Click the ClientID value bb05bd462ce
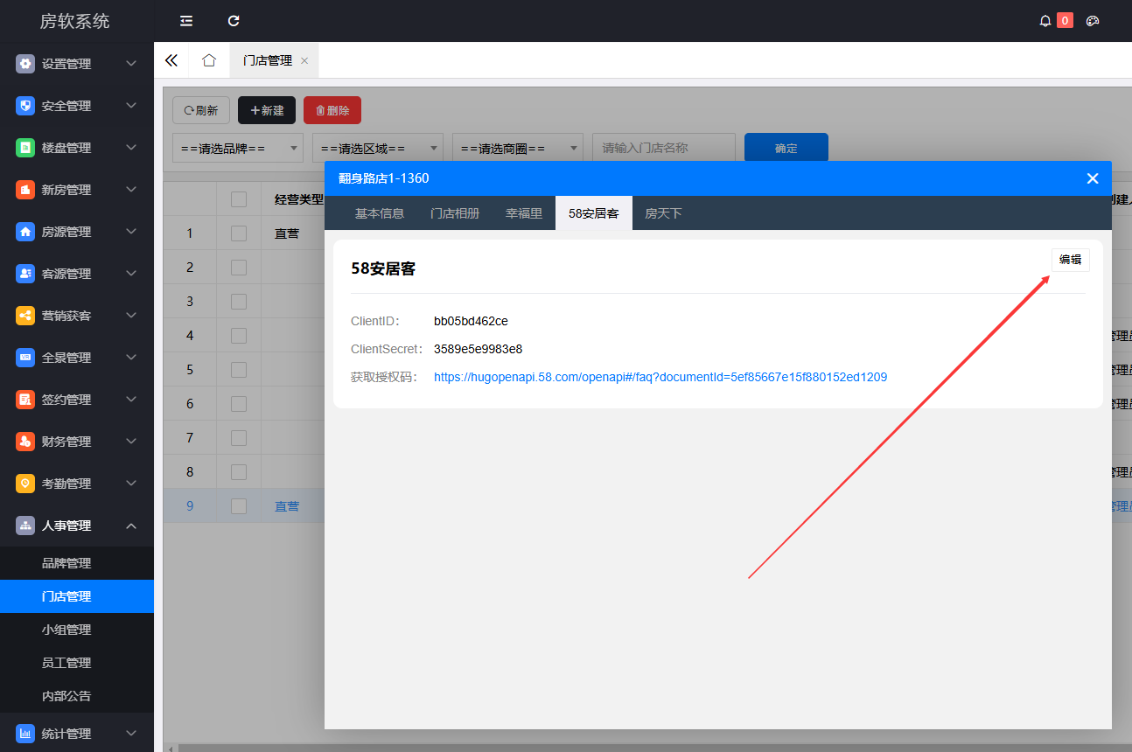The width and height of the screenshot is (1132, 752). click(471, 321)
